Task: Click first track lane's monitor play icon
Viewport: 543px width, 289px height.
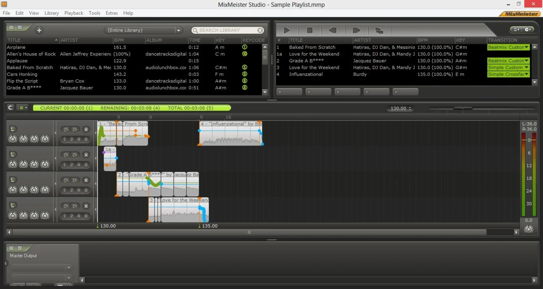Action: (13, 129)
